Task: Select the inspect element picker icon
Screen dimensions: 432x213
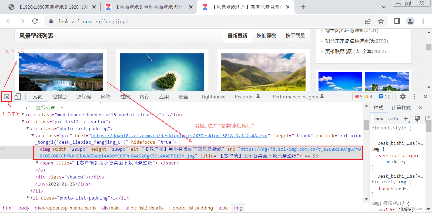Action: (x=7, y=97)
